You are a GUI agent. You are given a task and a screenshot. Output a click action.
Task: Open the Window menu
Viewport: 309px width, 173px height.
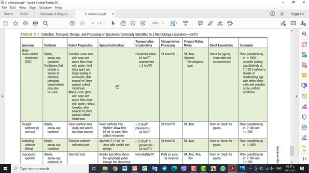pos(45,8)
